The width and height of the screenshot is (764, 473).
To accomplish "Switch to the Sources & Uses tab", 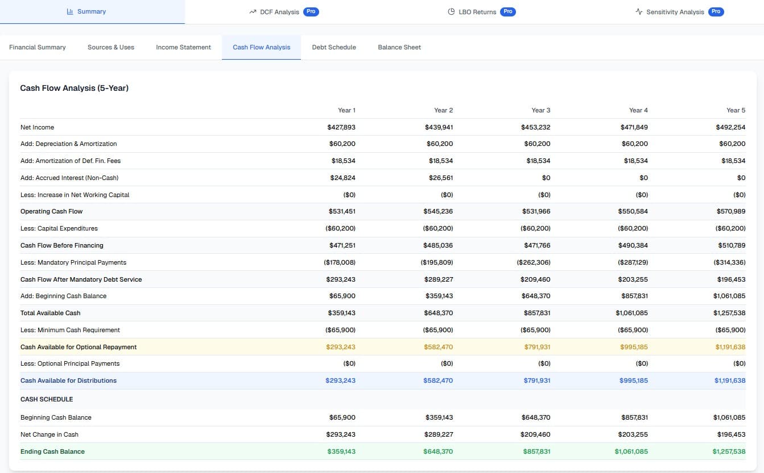I will click(x=110, y=47).
